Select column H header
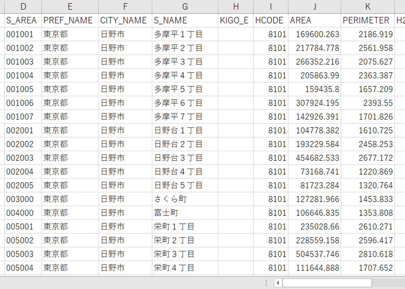The height and width of the screenshot is (289, 405). pyautogui.click(x=236, y=7)
